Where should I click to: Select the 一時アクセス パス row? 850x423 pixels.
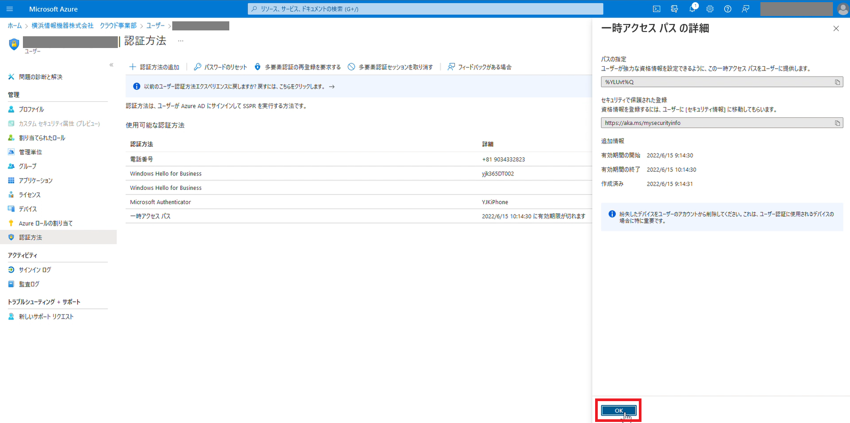359,216
